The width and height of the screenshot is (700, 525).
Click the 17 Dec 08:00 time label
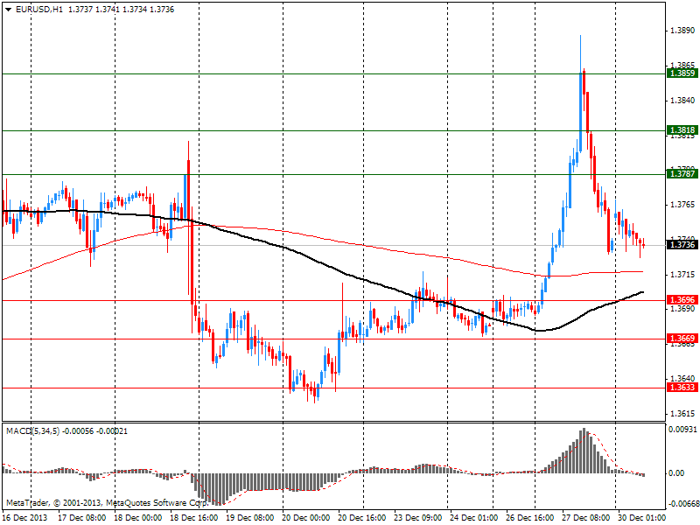pyautogui.click(x=82, y=518)
